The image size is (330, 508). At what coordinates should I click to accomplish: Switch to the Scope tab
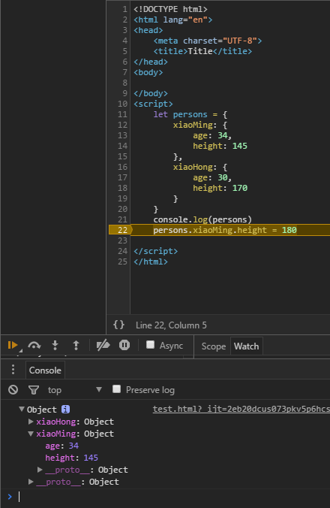[214, 346]
